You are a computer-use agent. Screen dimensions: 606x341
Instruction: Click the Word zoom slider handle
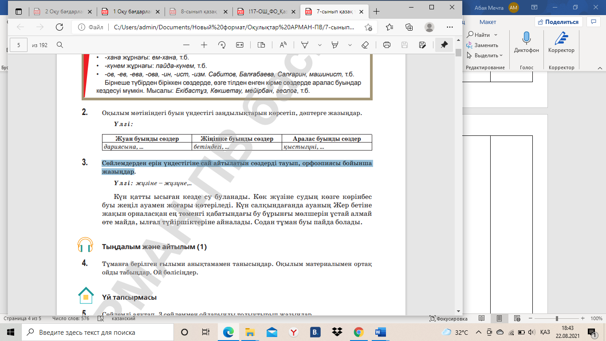pyautogui.click(x=557, y=318)
